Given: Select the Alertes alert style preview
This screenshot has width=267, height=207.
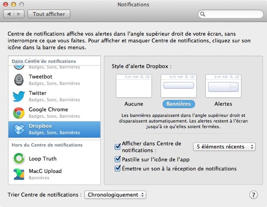Looking at the screenshot, I should (x=223, y=86).
